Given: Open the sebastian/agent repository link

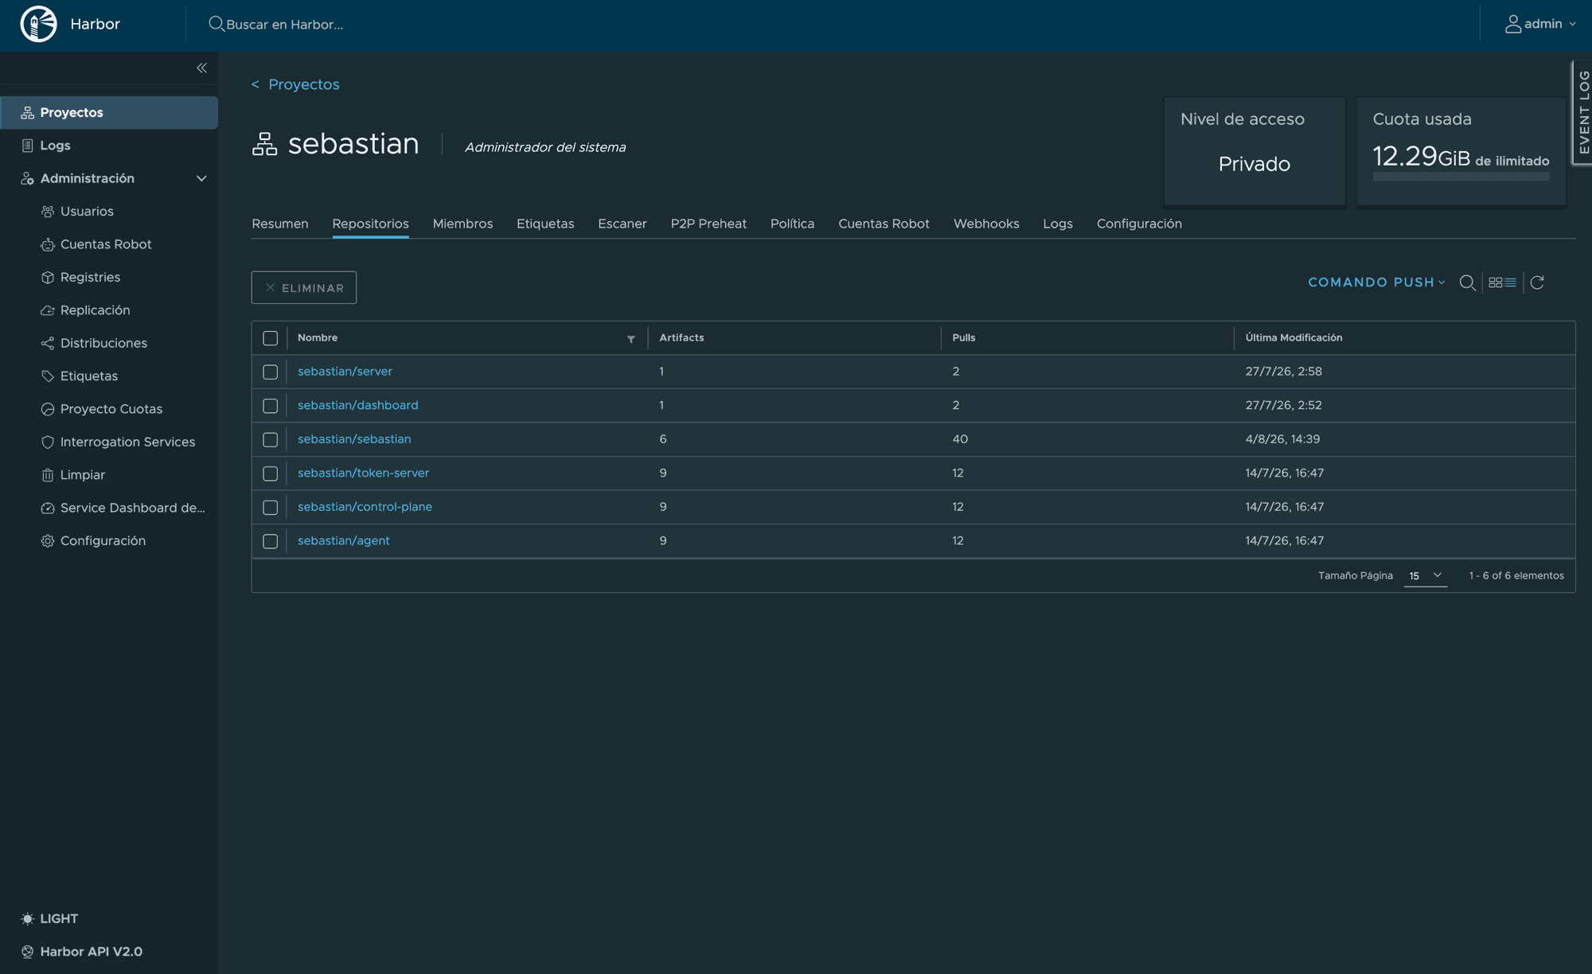Looking at the screenshot, I should tap(344, 540).
